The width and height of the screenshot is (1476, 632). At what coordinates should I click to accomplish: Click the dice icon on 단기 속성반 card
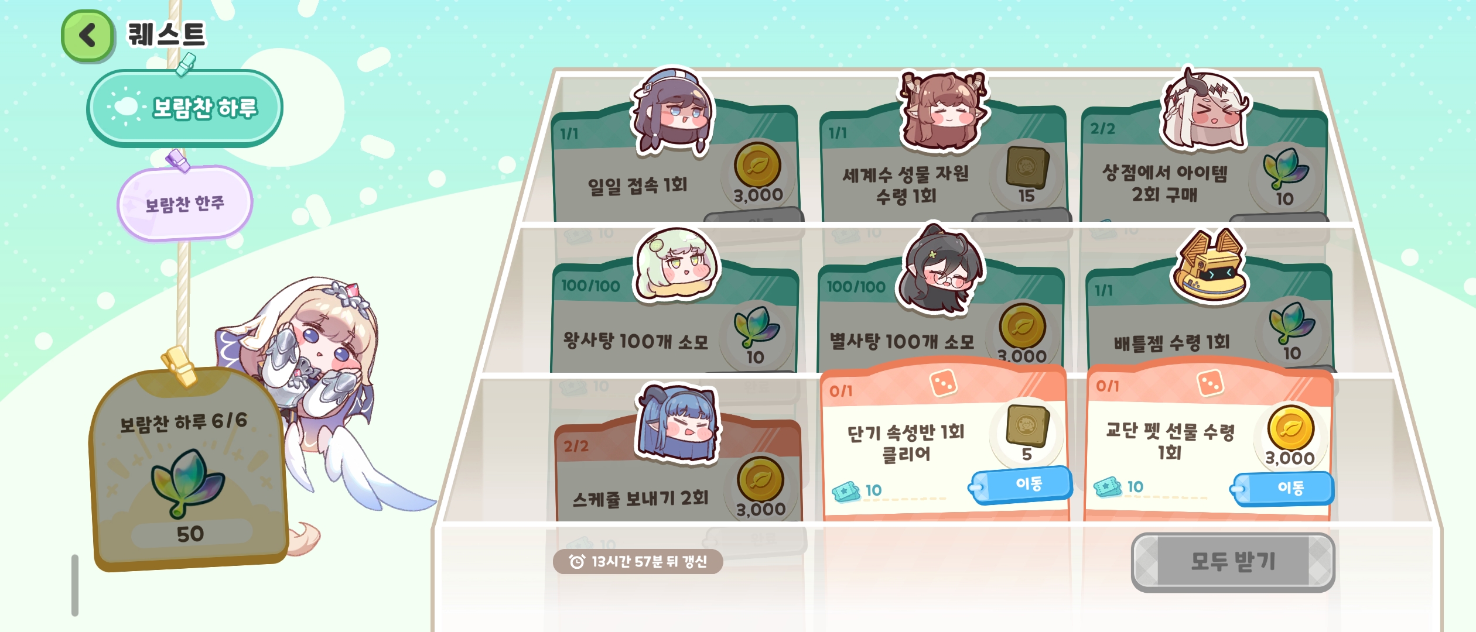point(944,384)
